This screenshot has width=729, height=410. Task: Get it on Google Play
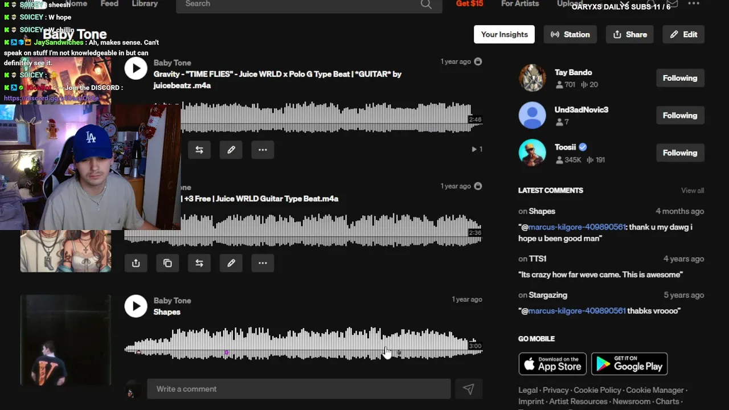tap(629, 364)
